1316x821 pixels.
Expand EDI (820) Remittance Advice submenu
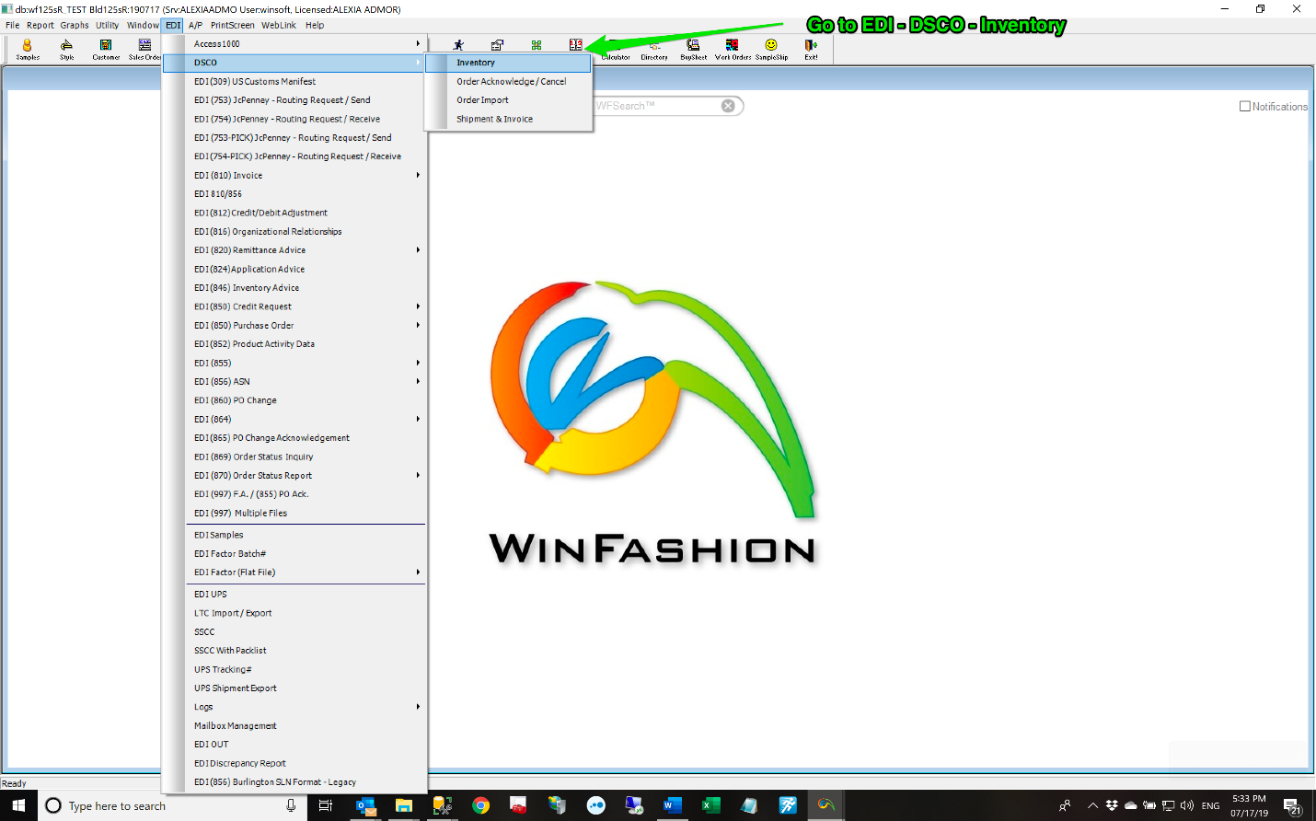(294, 250)
